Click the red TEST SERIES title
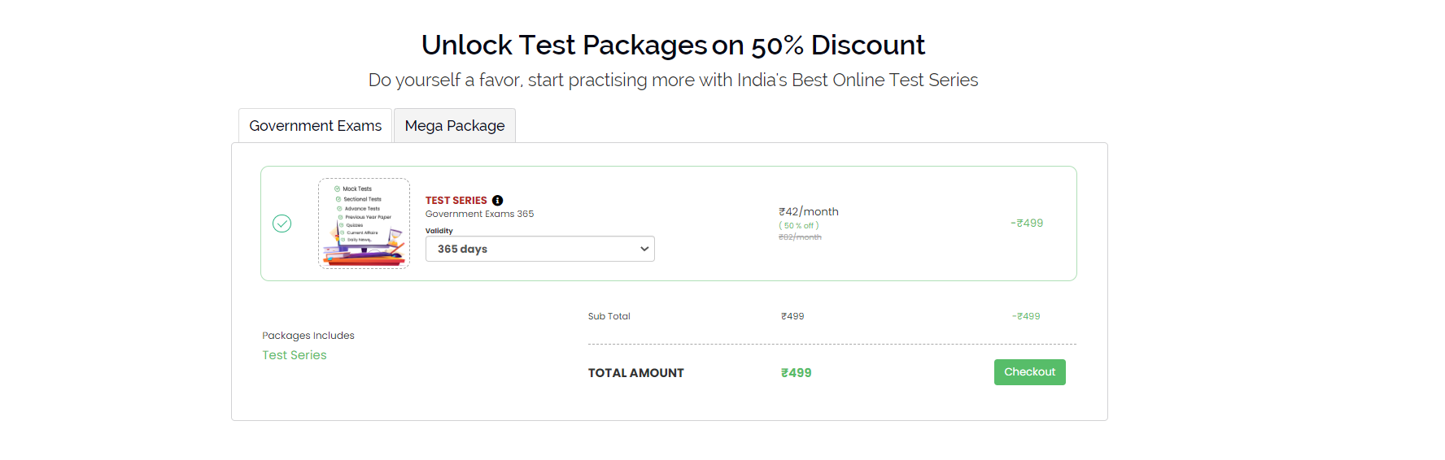The image size is (1445, 460). coord(456,201)
